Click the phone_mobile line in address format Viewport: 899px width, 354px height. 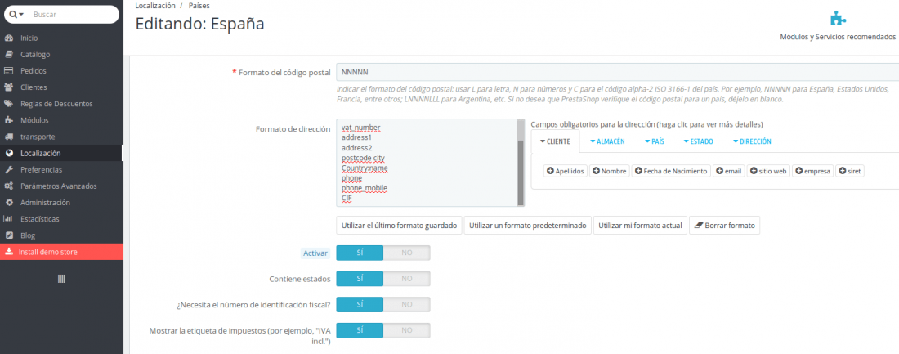(364, 188)
